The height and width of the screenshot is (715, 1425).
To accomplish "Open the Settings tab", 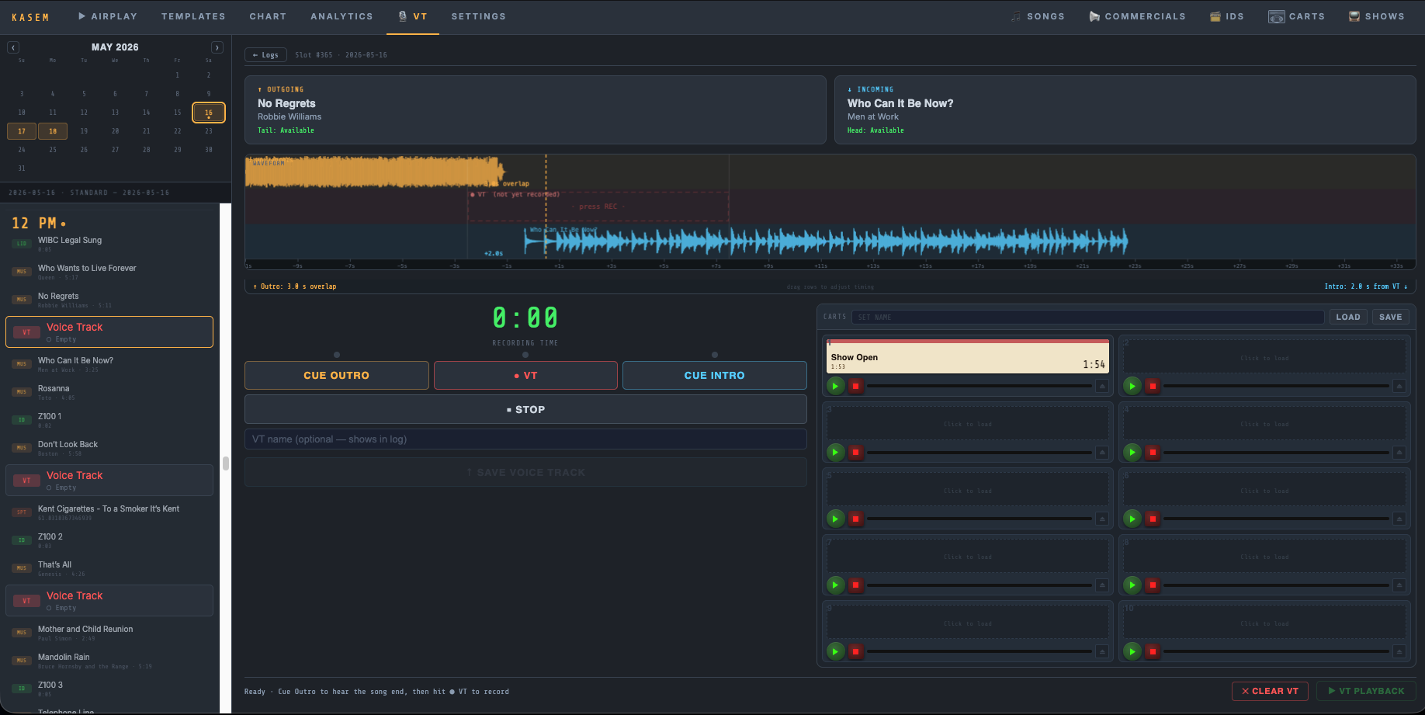I will (478, 16).
